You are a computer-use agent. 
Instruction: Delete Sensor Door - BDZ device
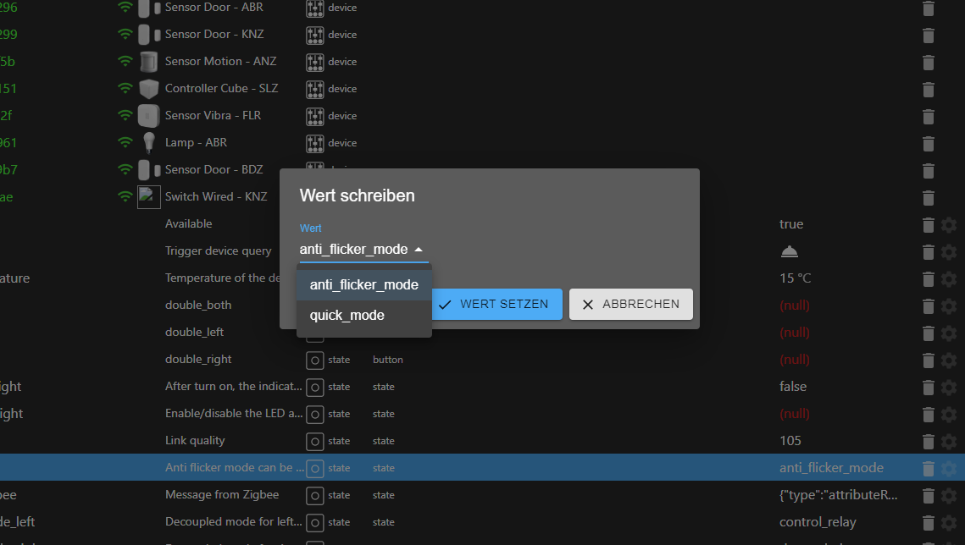tap(929, 170)
